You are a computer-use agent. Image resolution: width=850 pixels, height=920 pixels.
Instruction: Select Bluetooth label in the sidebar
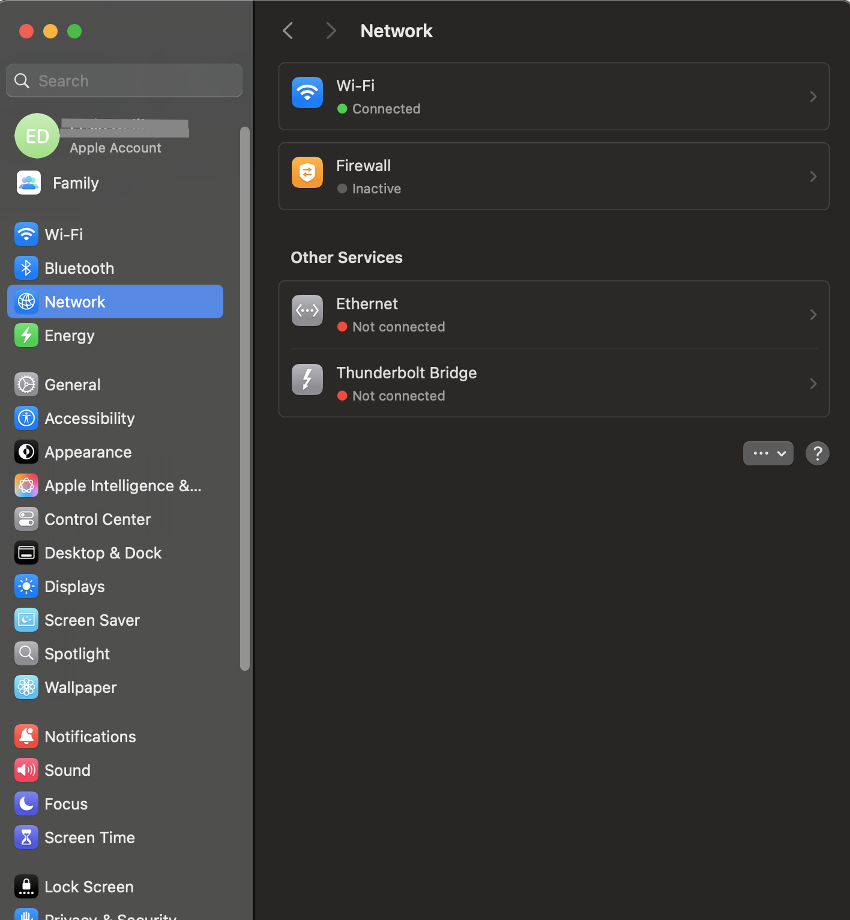click(79, 268)
